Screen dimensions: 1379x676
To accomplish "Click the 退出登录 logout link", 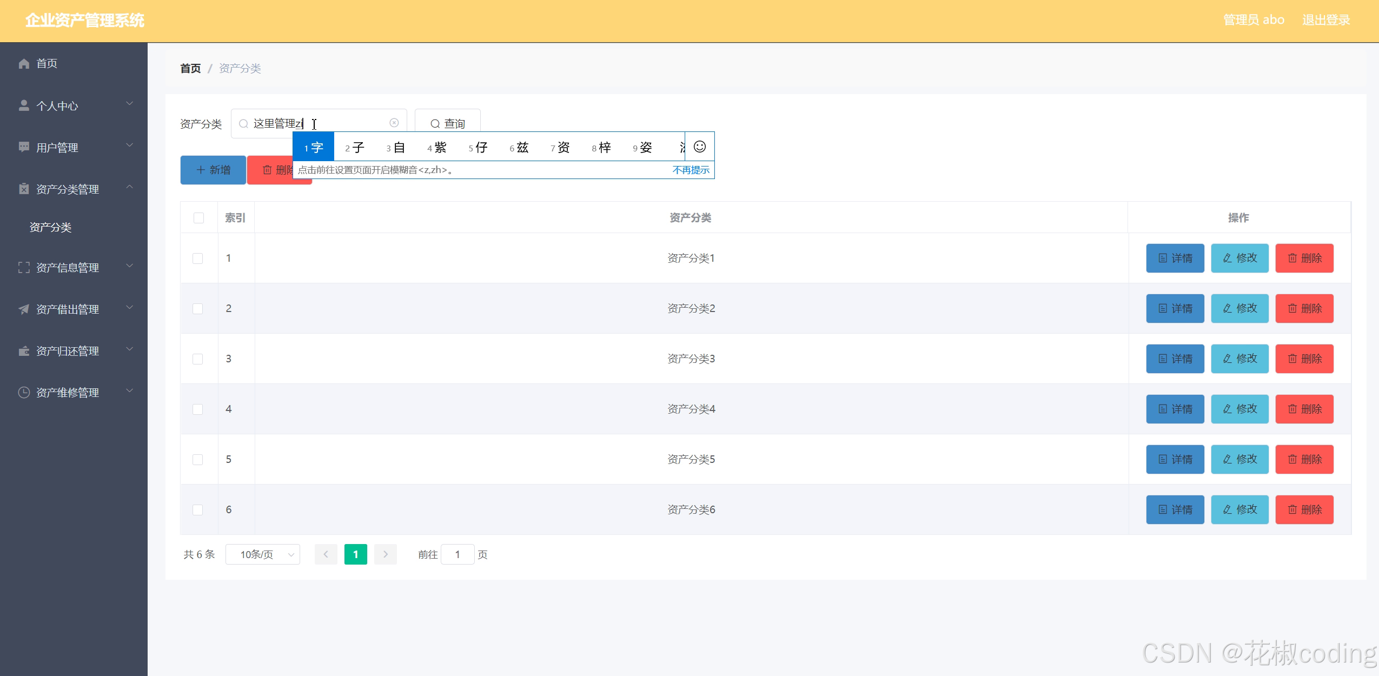I will click(1325, 20).
